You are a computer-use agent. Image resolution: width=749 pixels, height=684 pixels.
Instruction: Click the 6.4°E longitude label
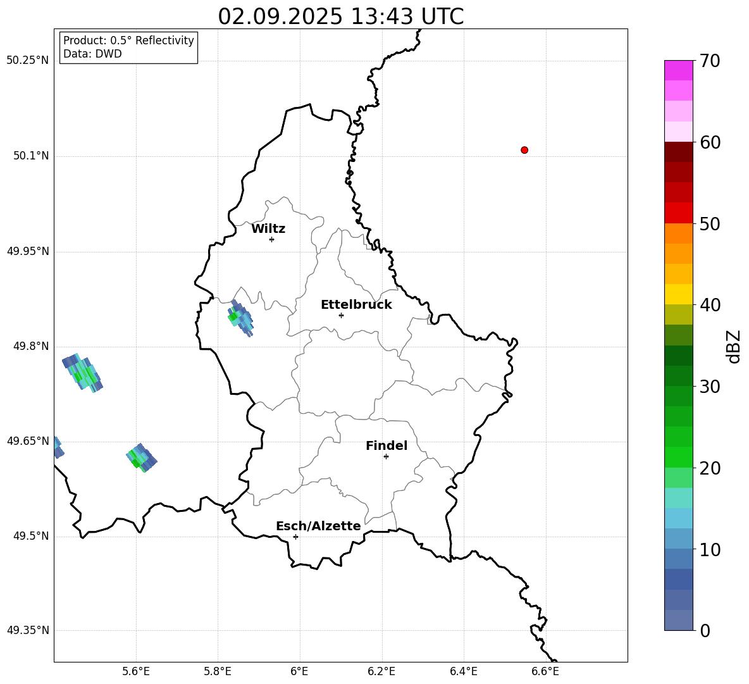click(463, 671)
